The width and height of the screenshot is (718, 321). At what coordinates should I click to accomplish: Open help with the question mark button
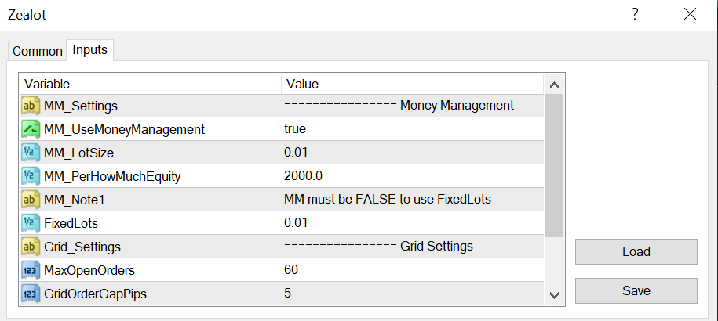[x=636, y=14]
